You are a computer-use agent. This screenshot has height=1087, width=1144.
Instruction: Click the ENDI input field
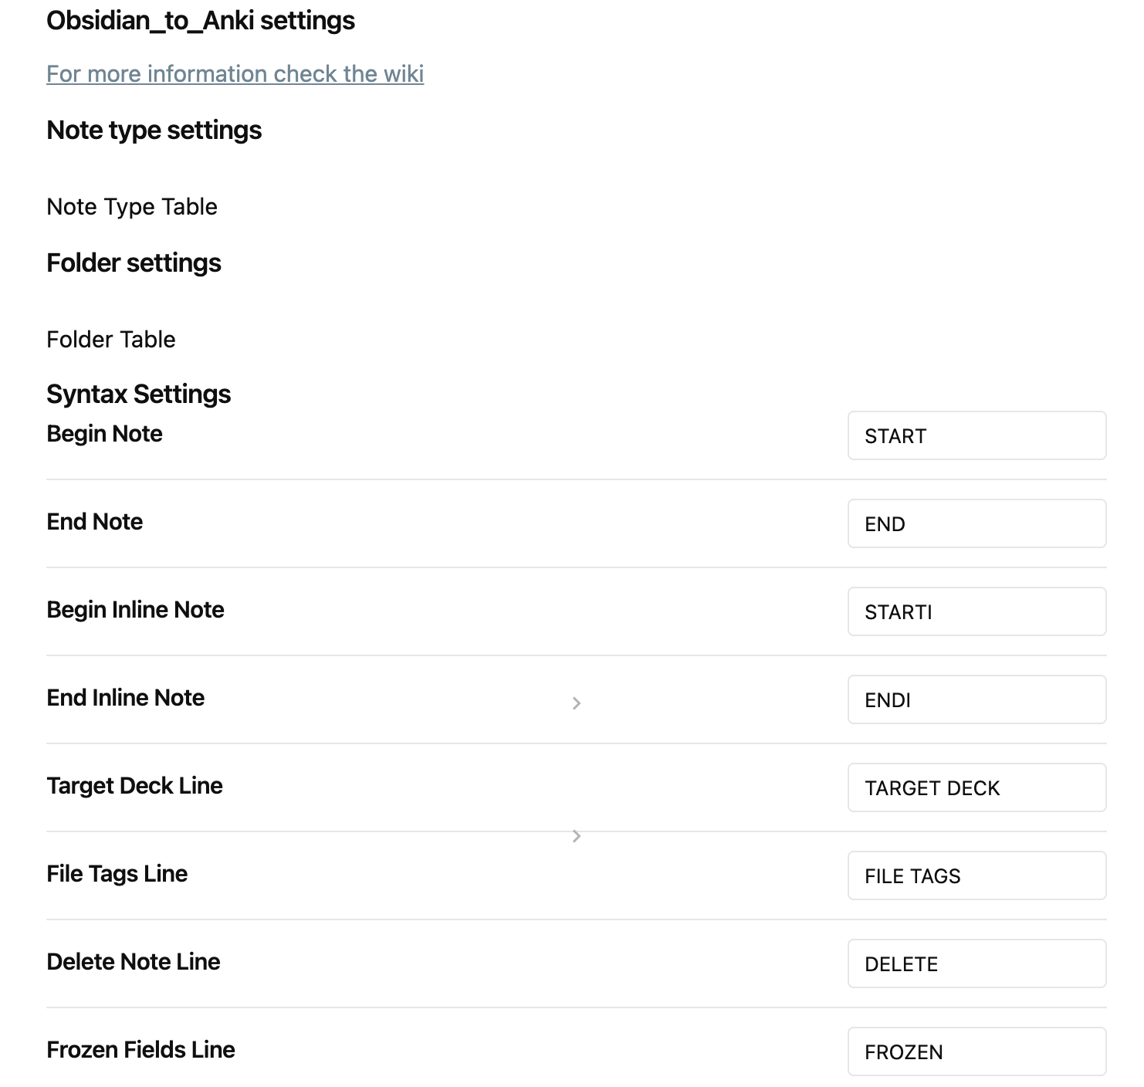[x=976, y=699]
